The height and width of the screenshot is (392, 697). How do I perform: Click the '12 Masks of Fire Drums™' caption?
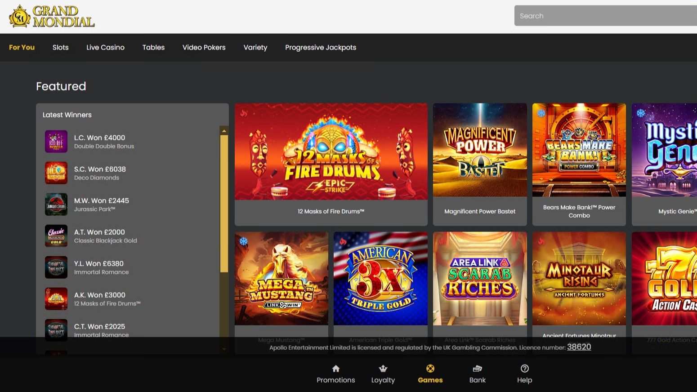tap(331, 211)
